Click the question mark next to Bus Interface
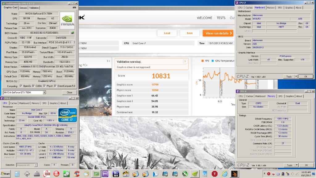The width and height of the screenshot is (316, 178). [x=74, y=43]
